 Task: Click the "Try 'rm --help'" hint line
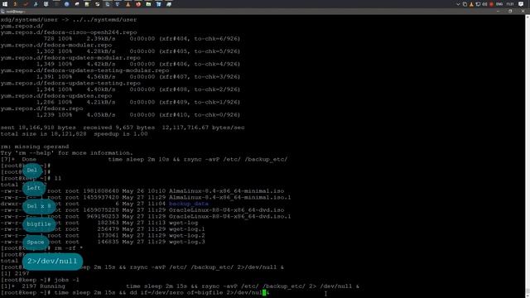pyautogui.click(x=66, y=153)
